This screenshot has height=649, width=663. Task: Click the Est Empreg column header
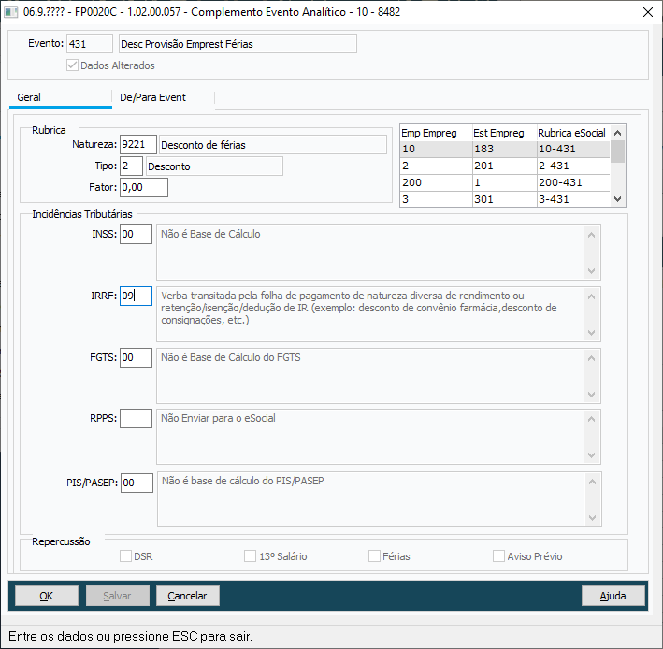pyautogui.click(x=504, y=133)
